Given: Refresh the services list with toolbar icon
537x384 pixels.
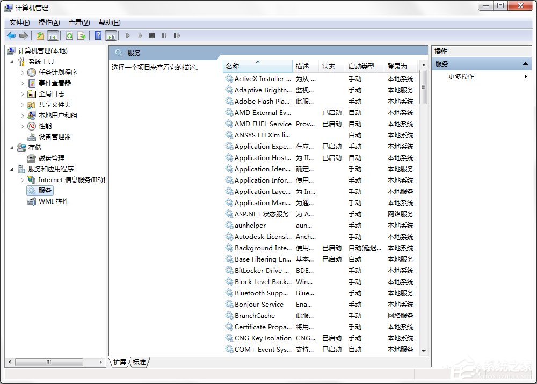Looking at the screenshot, I should tap(70, 35).
